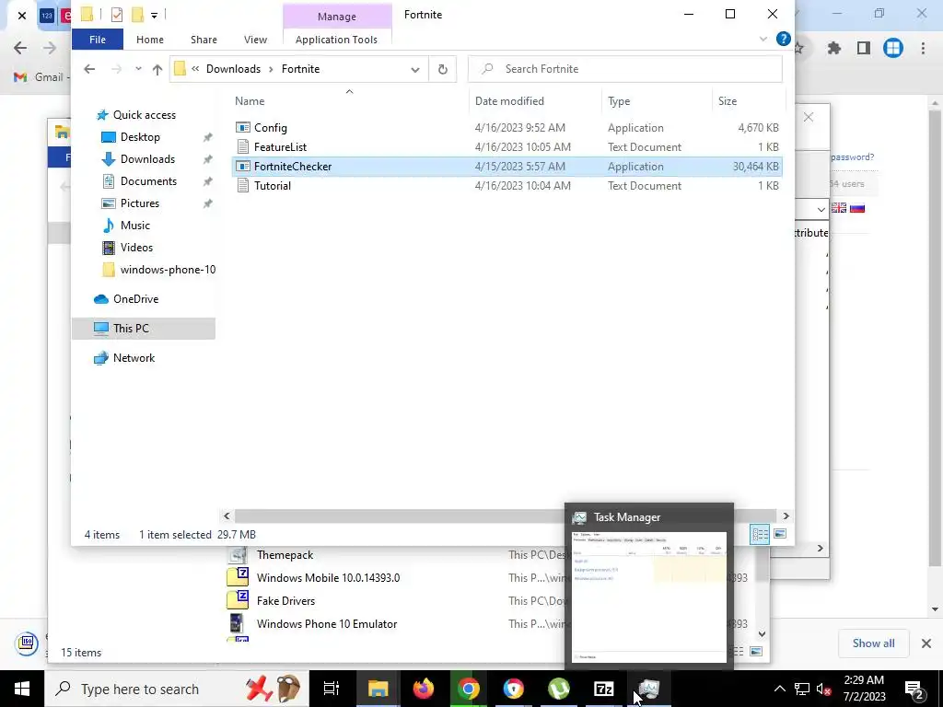This screenshot has width=943, height=707.
Task: Switch to the Home ribbon tab
Action: (150, 40)
